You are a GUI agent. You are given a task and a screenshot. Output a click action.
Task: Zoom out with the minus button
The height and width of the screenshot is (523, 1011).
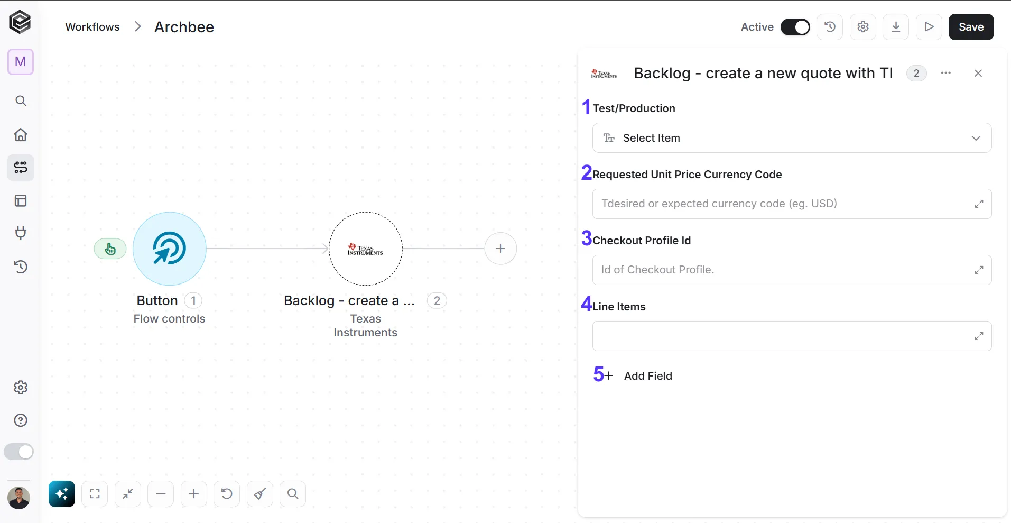pos(161,494)
